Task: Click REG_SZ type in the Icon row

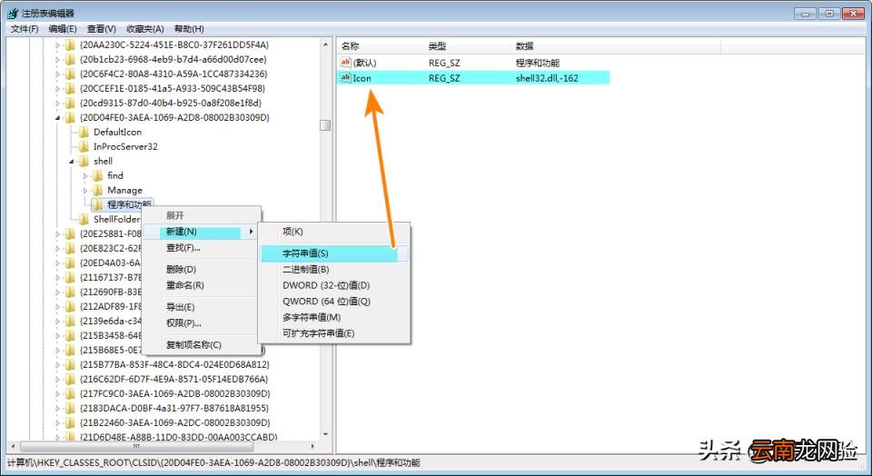Action: (444, 78)
